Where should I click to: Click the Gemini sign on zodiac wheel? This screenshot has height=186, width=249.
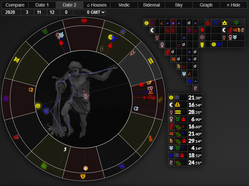[16, 60]
